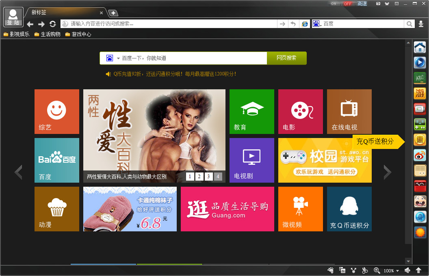Open 生活购物 bookmarks folder
The width and height of the screenshot is (429, 276).
tap(48, 34)
